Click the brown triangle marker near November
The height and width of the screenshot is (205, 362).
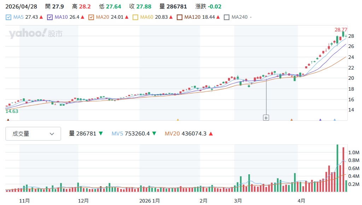pyautogui.click(x=8, y=120)
